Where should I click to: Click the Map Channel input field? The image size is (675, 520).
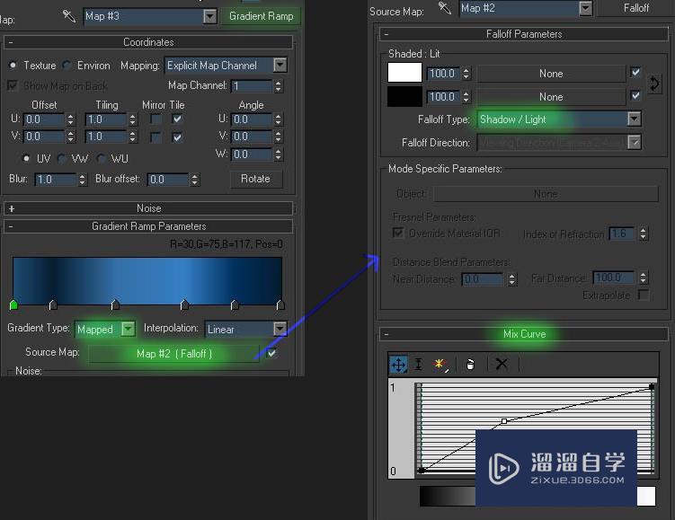(x=252, y=86)
